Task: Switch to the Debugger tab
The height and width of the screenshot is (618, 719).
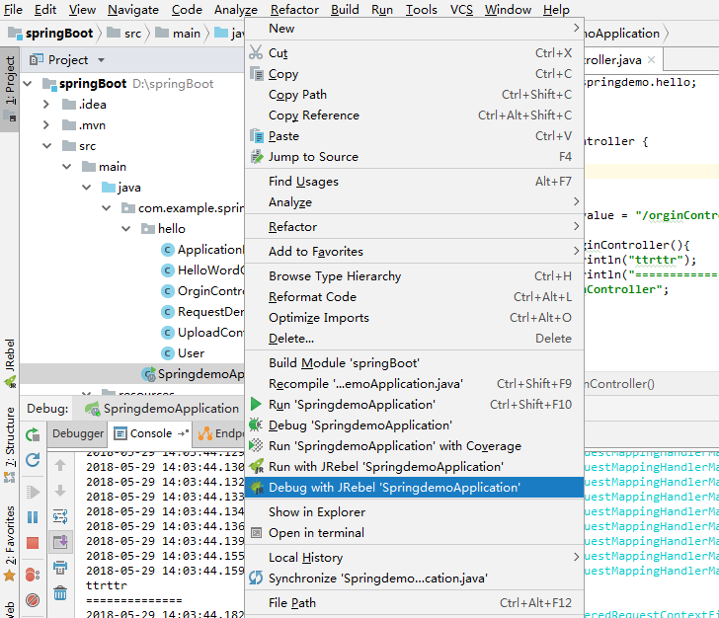Action: [77, 433]
